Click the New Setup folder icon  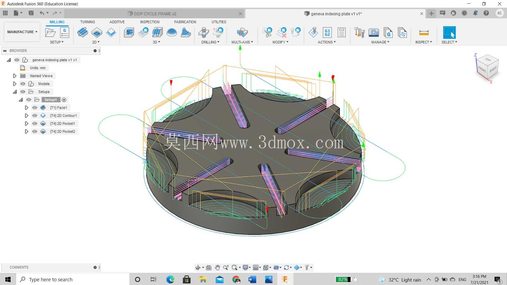pos(50,33)
